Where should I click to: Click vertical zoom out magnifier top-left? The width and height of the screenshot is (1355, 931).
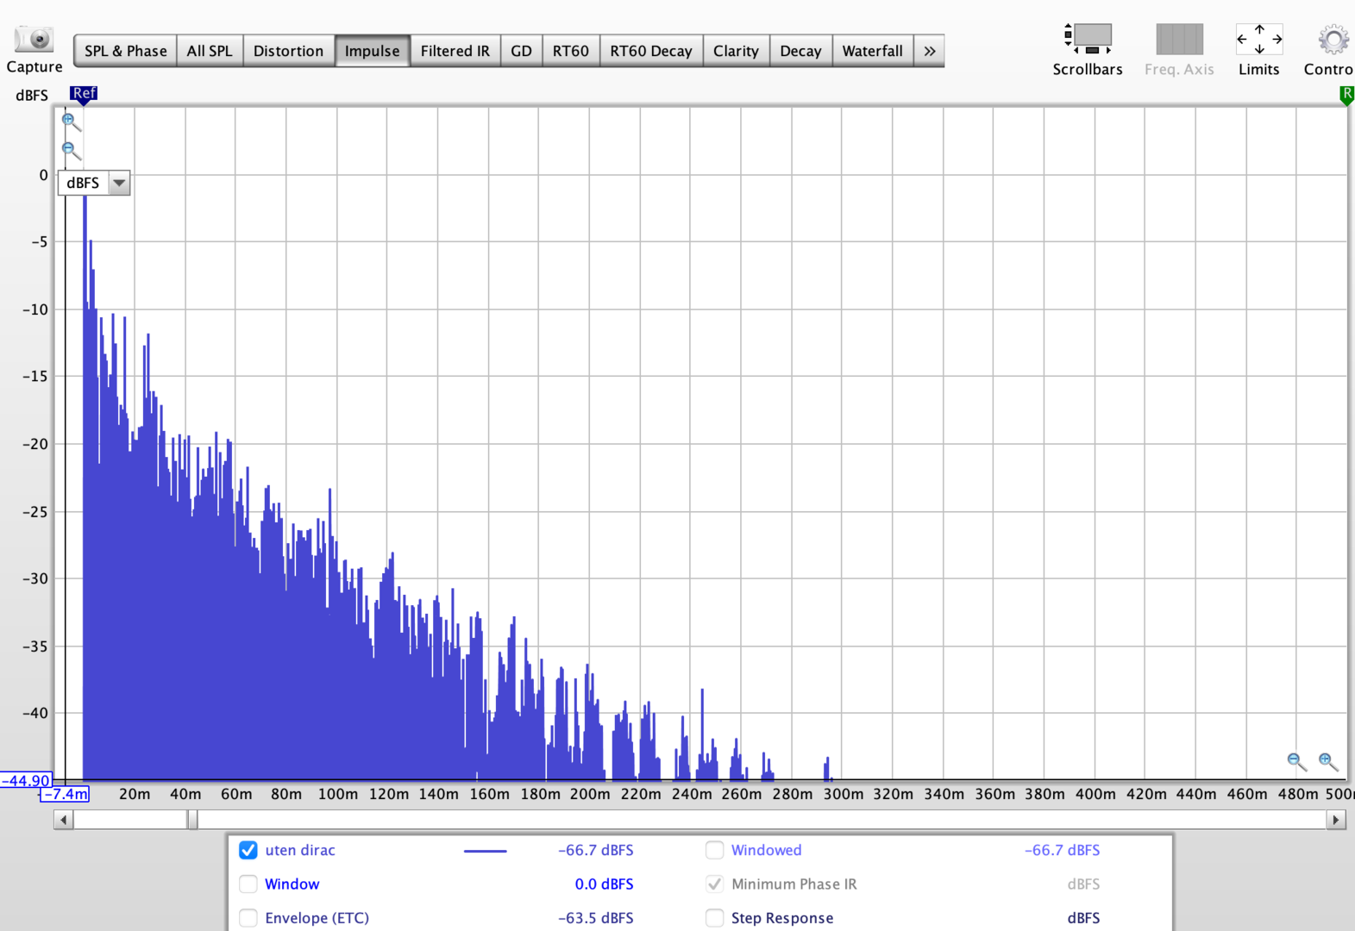pyautogui.click(x=71, y=152)
